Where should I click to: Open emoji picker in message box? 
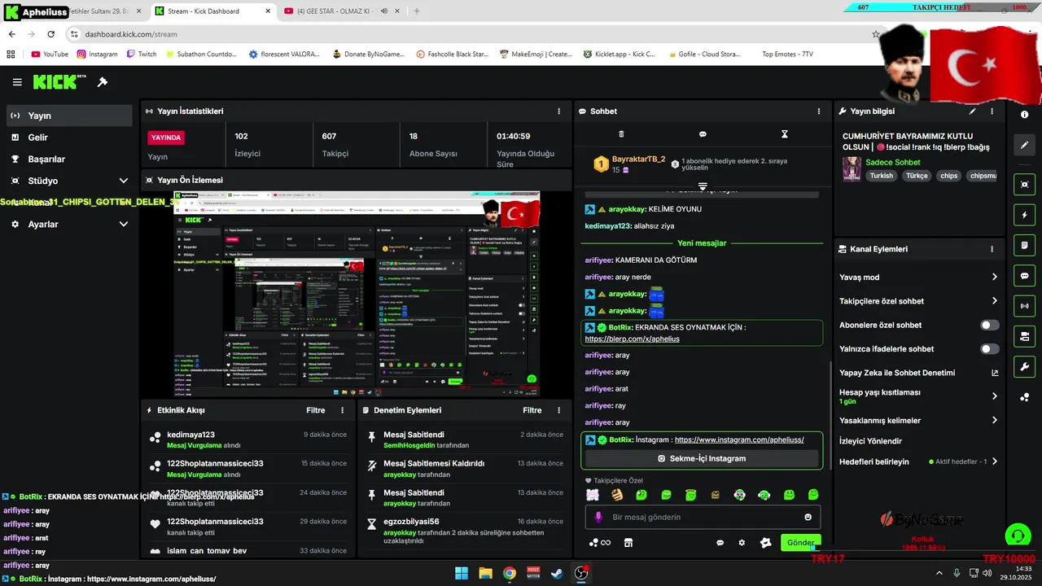[x=808, y=517]
